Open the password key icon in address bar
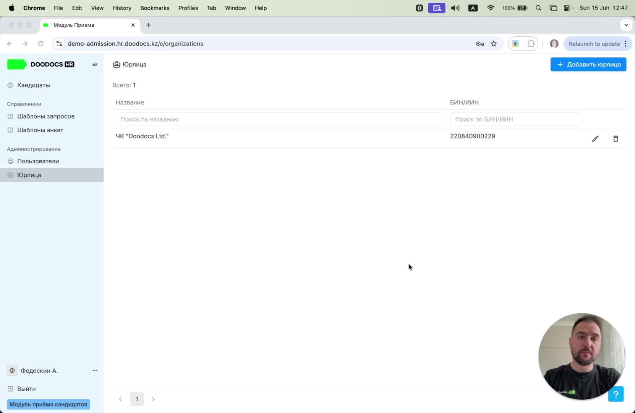The image size is (635, 413). click(x=480, y=44)
